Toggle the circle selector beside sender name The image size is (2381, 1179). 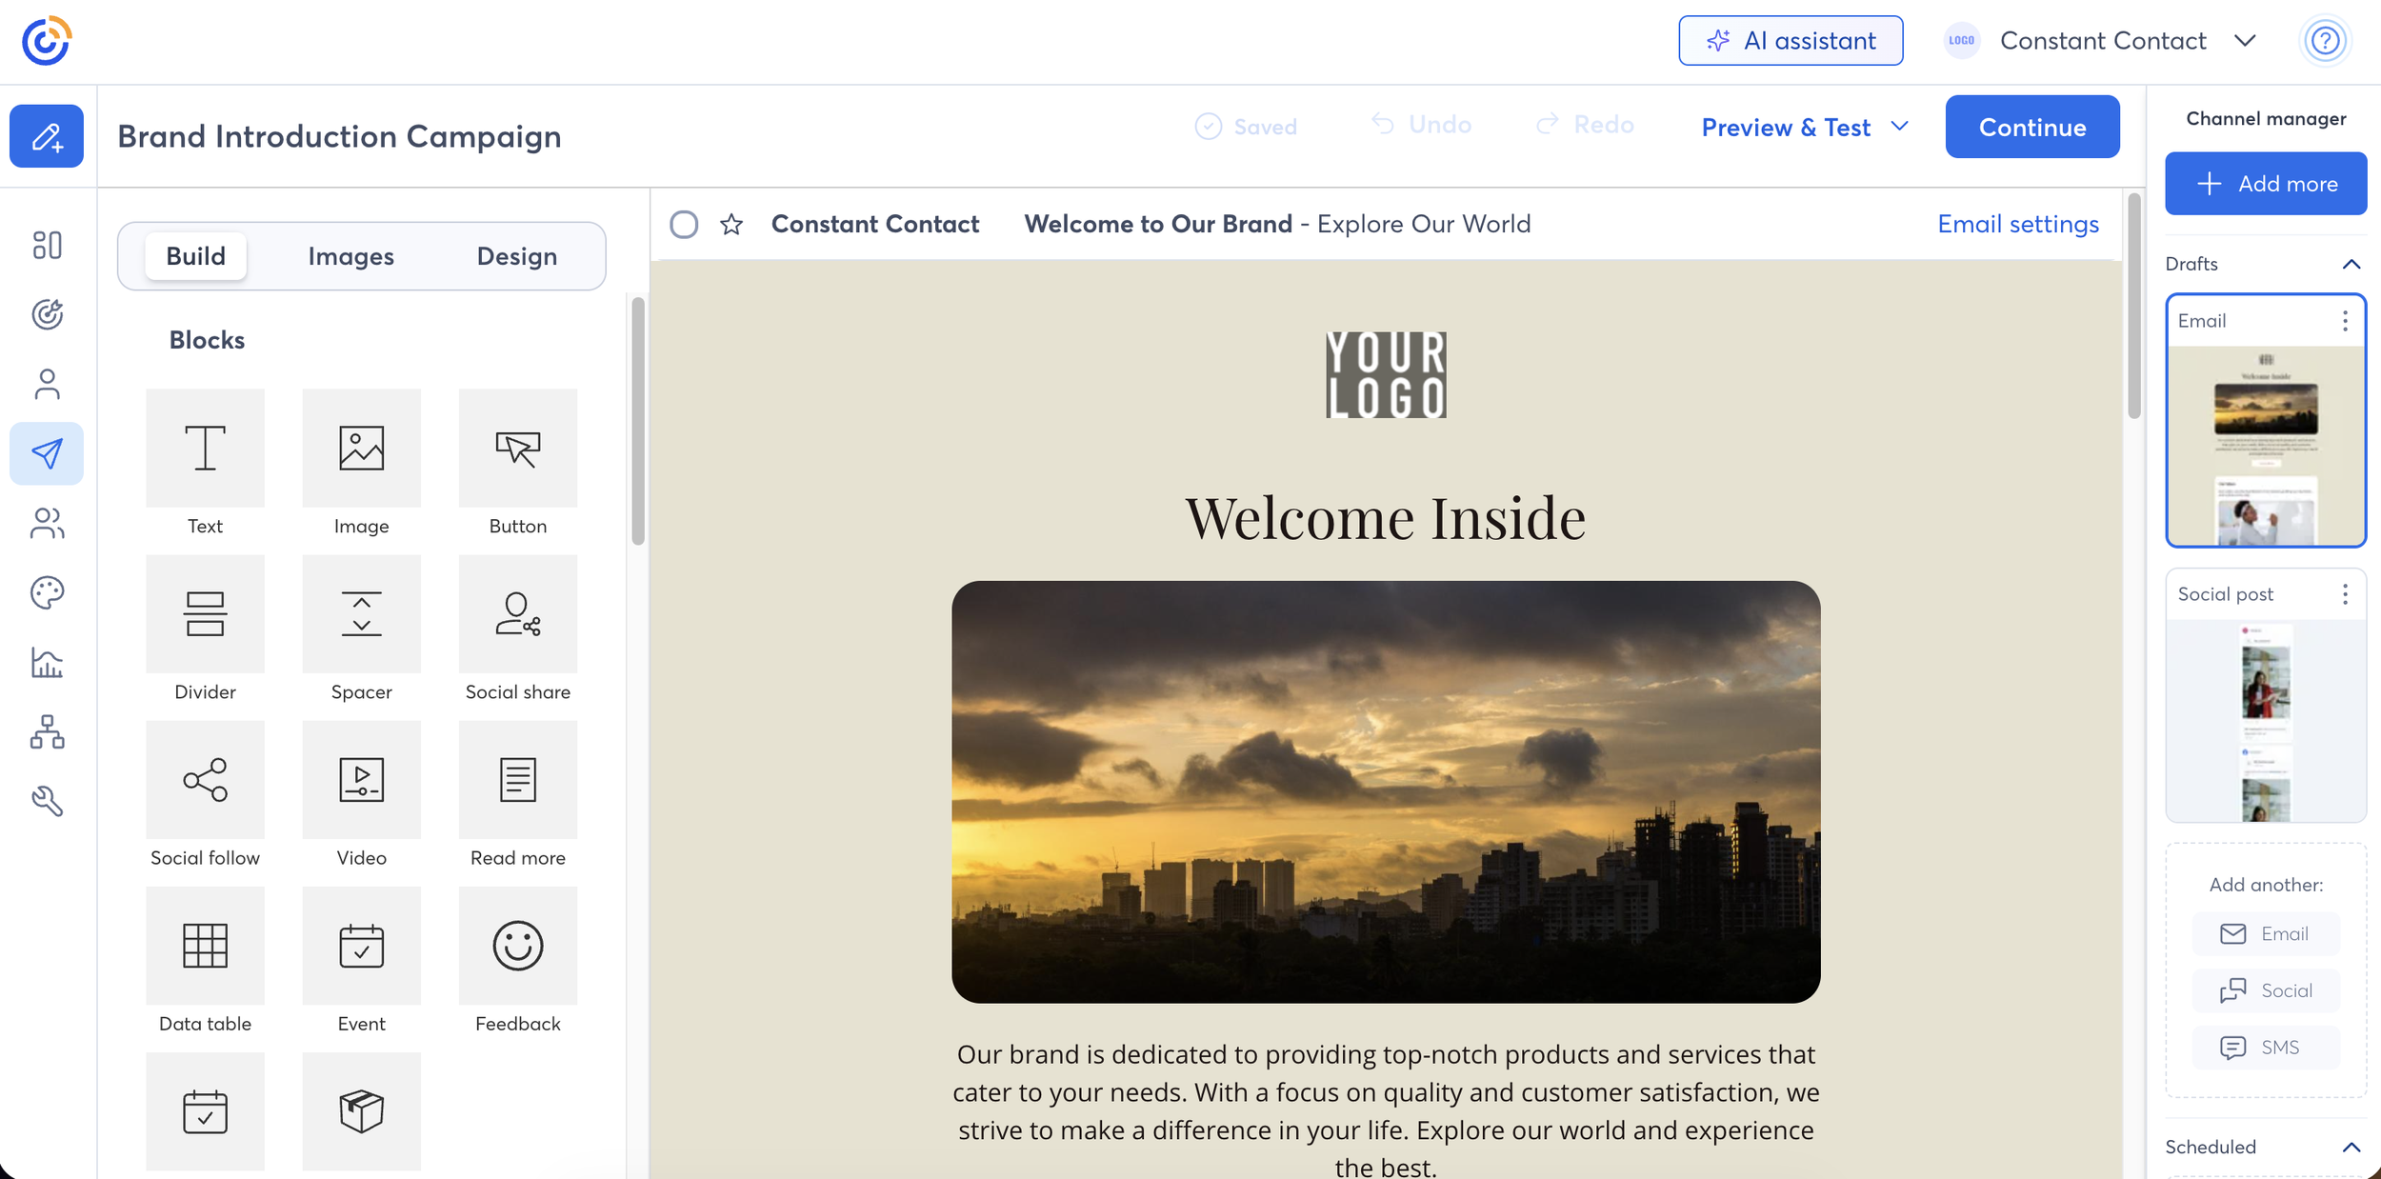(x=684, y=225)
